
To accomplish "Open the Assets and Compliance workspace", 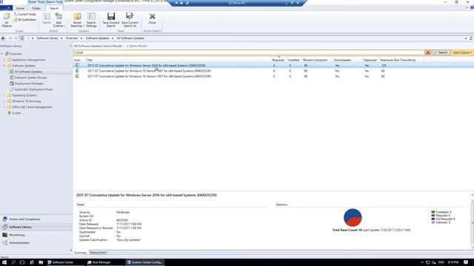I will (36, 219).
